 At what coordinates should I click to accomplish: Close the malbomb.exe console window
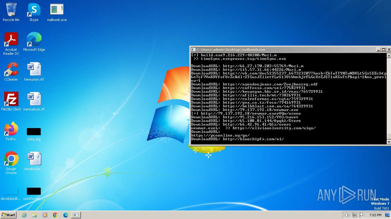click(389, 50)
